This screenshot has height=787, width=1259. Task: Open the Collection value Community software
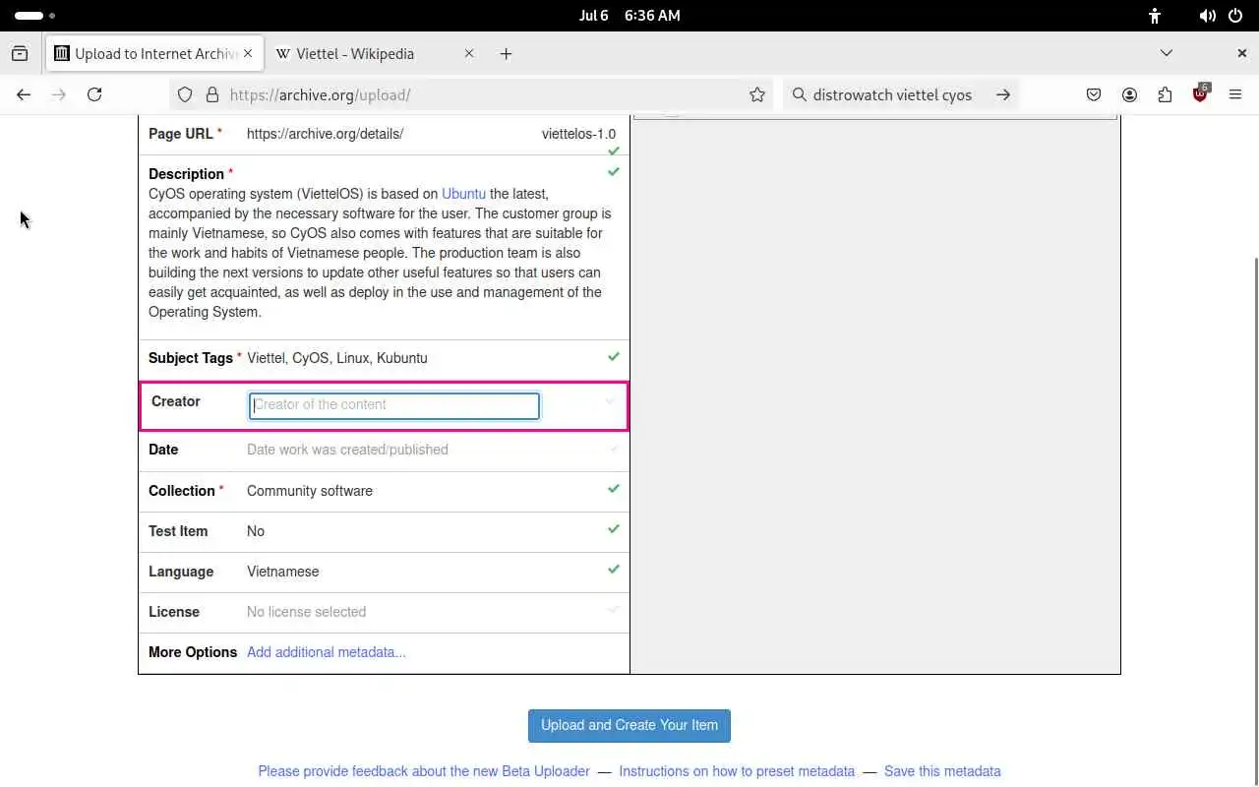310,491
